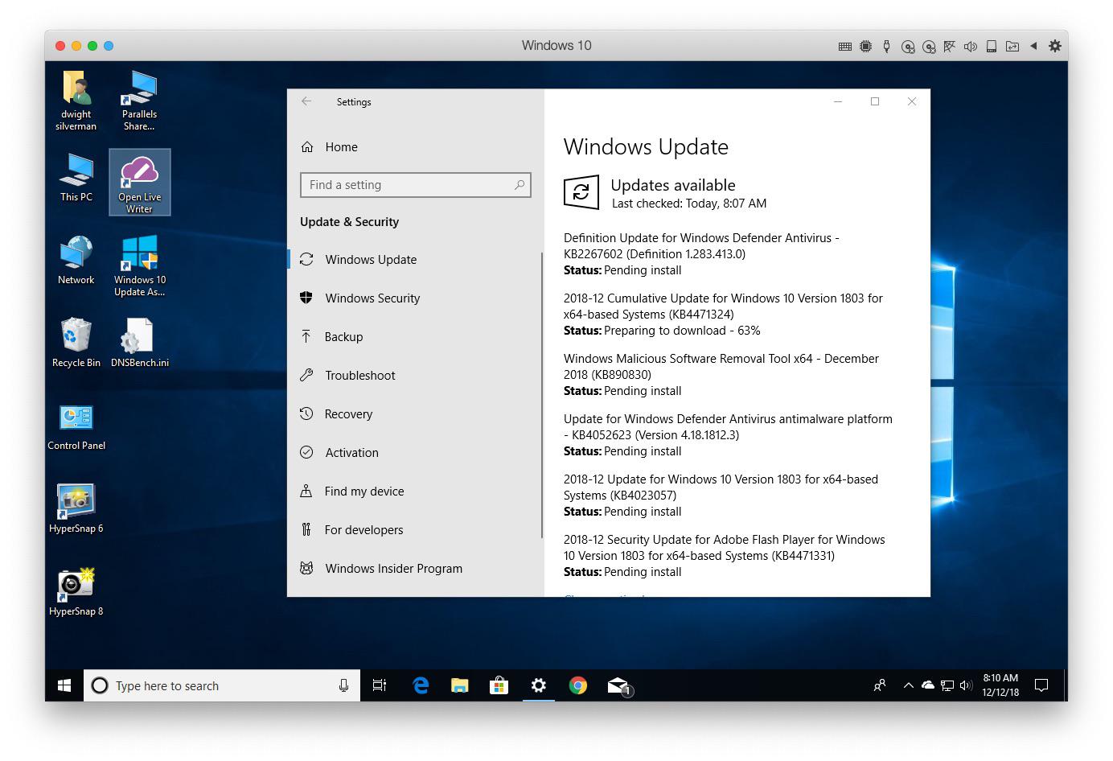Image resolution: width=1113 pixels, height=761 pixels.
Task: Click the Settings back arrow
Action: coord(306,101)
